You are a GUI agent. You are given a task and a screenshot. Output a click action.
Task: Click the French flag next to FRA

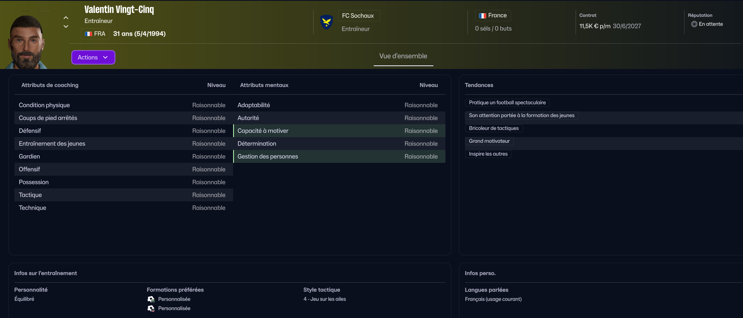click(89, 34)
